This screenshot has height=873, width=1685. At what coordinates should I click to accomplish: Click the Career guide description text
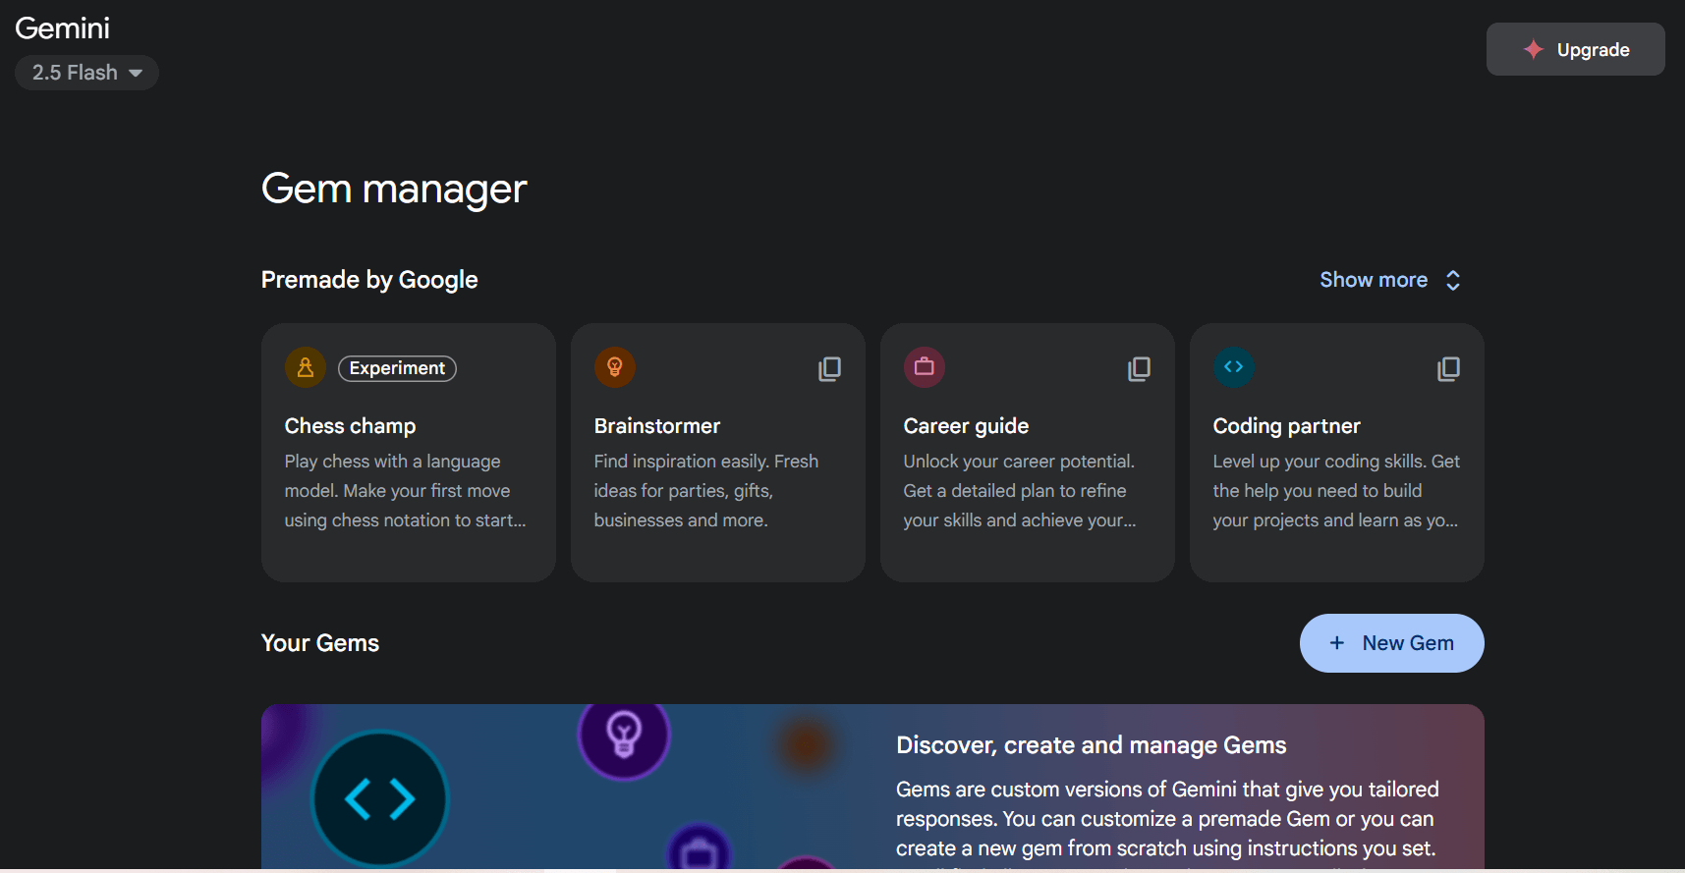[x=1020, y=491]
